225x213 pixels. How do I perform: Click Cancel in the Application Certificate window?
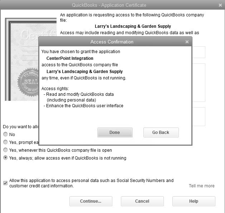142,201
